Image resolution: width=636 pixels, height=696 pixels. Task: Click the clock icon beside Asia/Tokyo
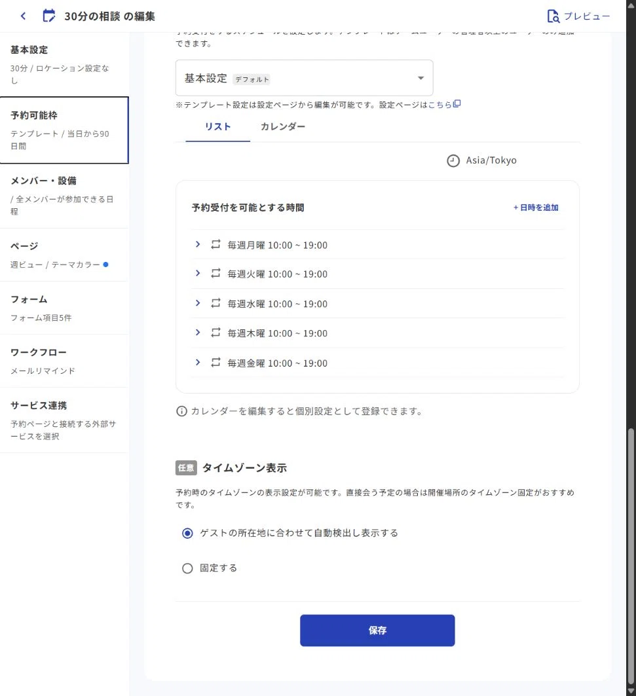pyautogui.click(x=453, y=160)
